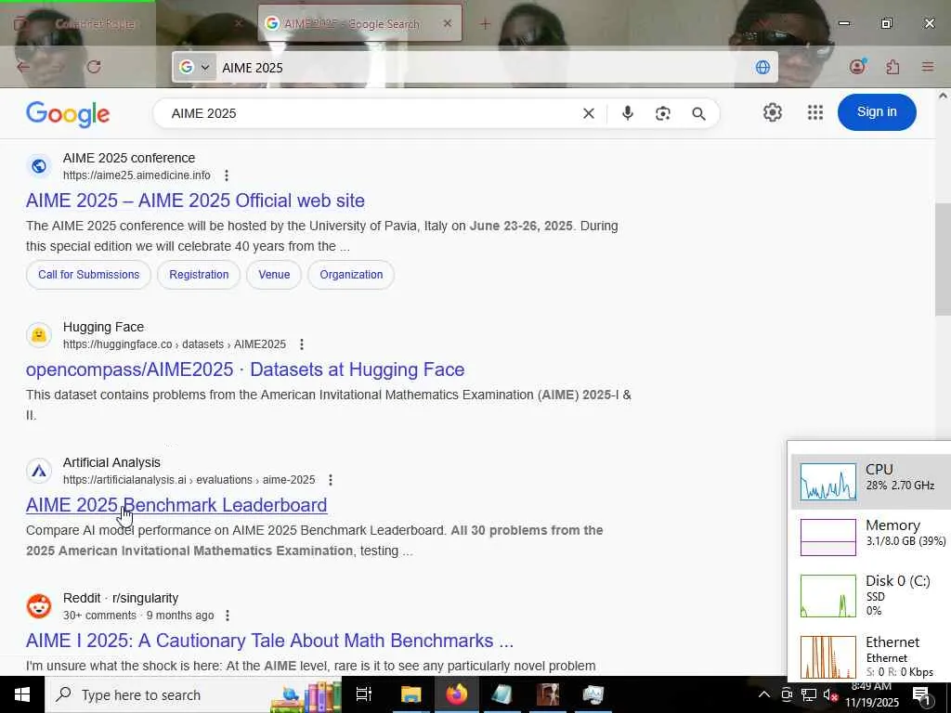Open the Organization sitelink
This screenshot has height=713, width=951.
(351, 275)
